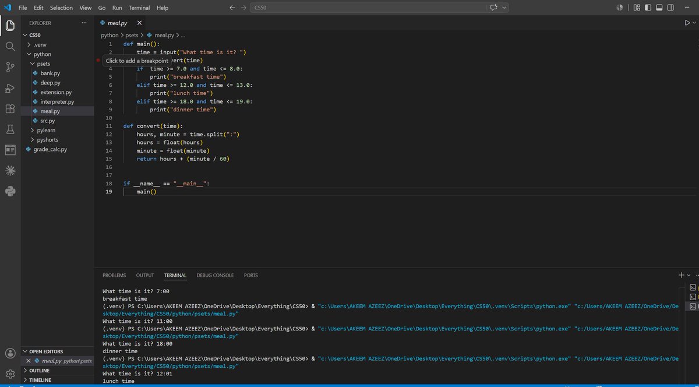Viewport: 699px width, 387px height.
Task: Expand the OUTLINE section
Action: tap(39, 370)
